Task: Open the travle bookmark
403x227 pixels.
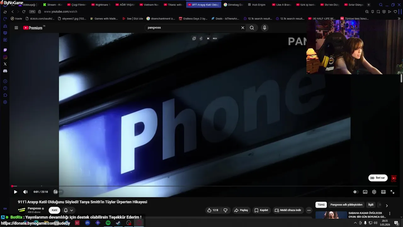Action: tap(16, 19)
